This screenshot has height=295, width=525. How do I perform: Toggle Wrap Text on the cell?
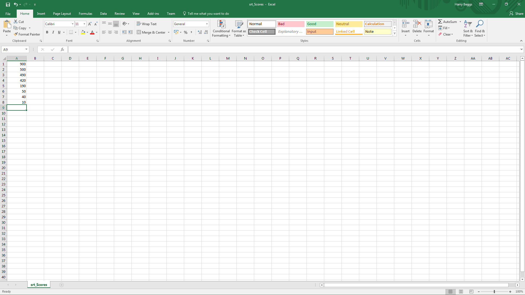147,24
